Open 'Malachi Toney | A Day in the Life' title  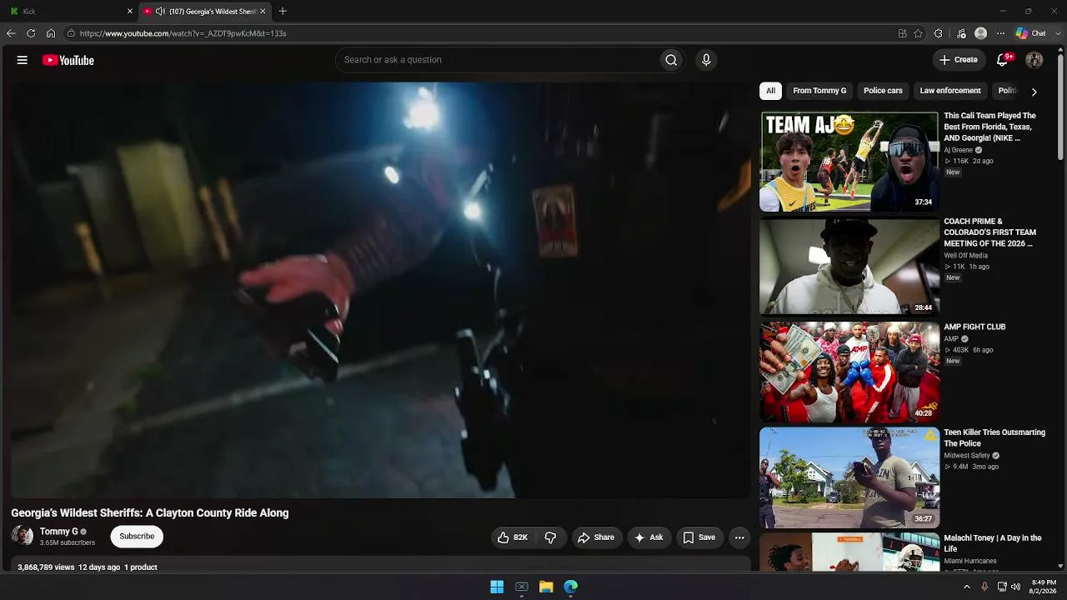[993, 543]
